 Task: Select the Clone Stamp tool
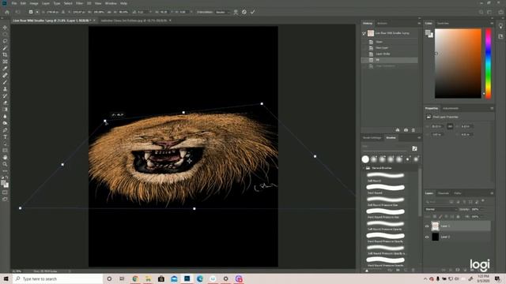(5, 89)
